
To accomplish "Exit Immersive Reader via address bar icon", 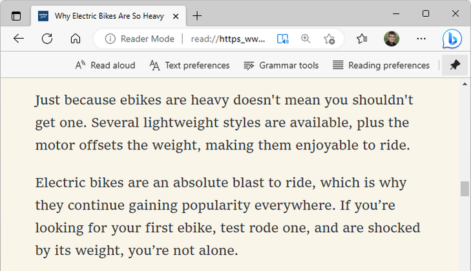I will click(282, 39).
